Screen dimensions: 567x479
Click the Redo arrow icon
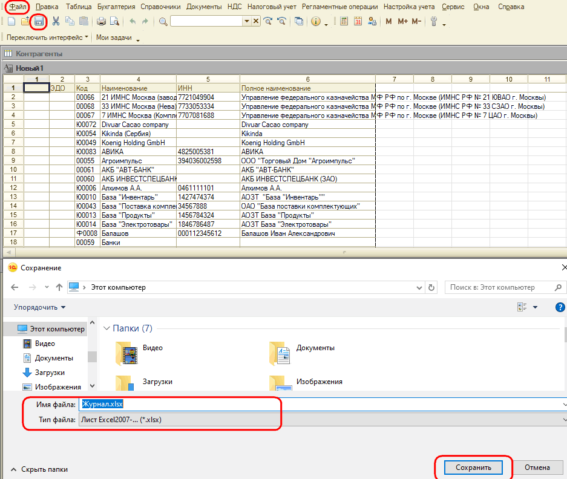[x=145, y=21]
